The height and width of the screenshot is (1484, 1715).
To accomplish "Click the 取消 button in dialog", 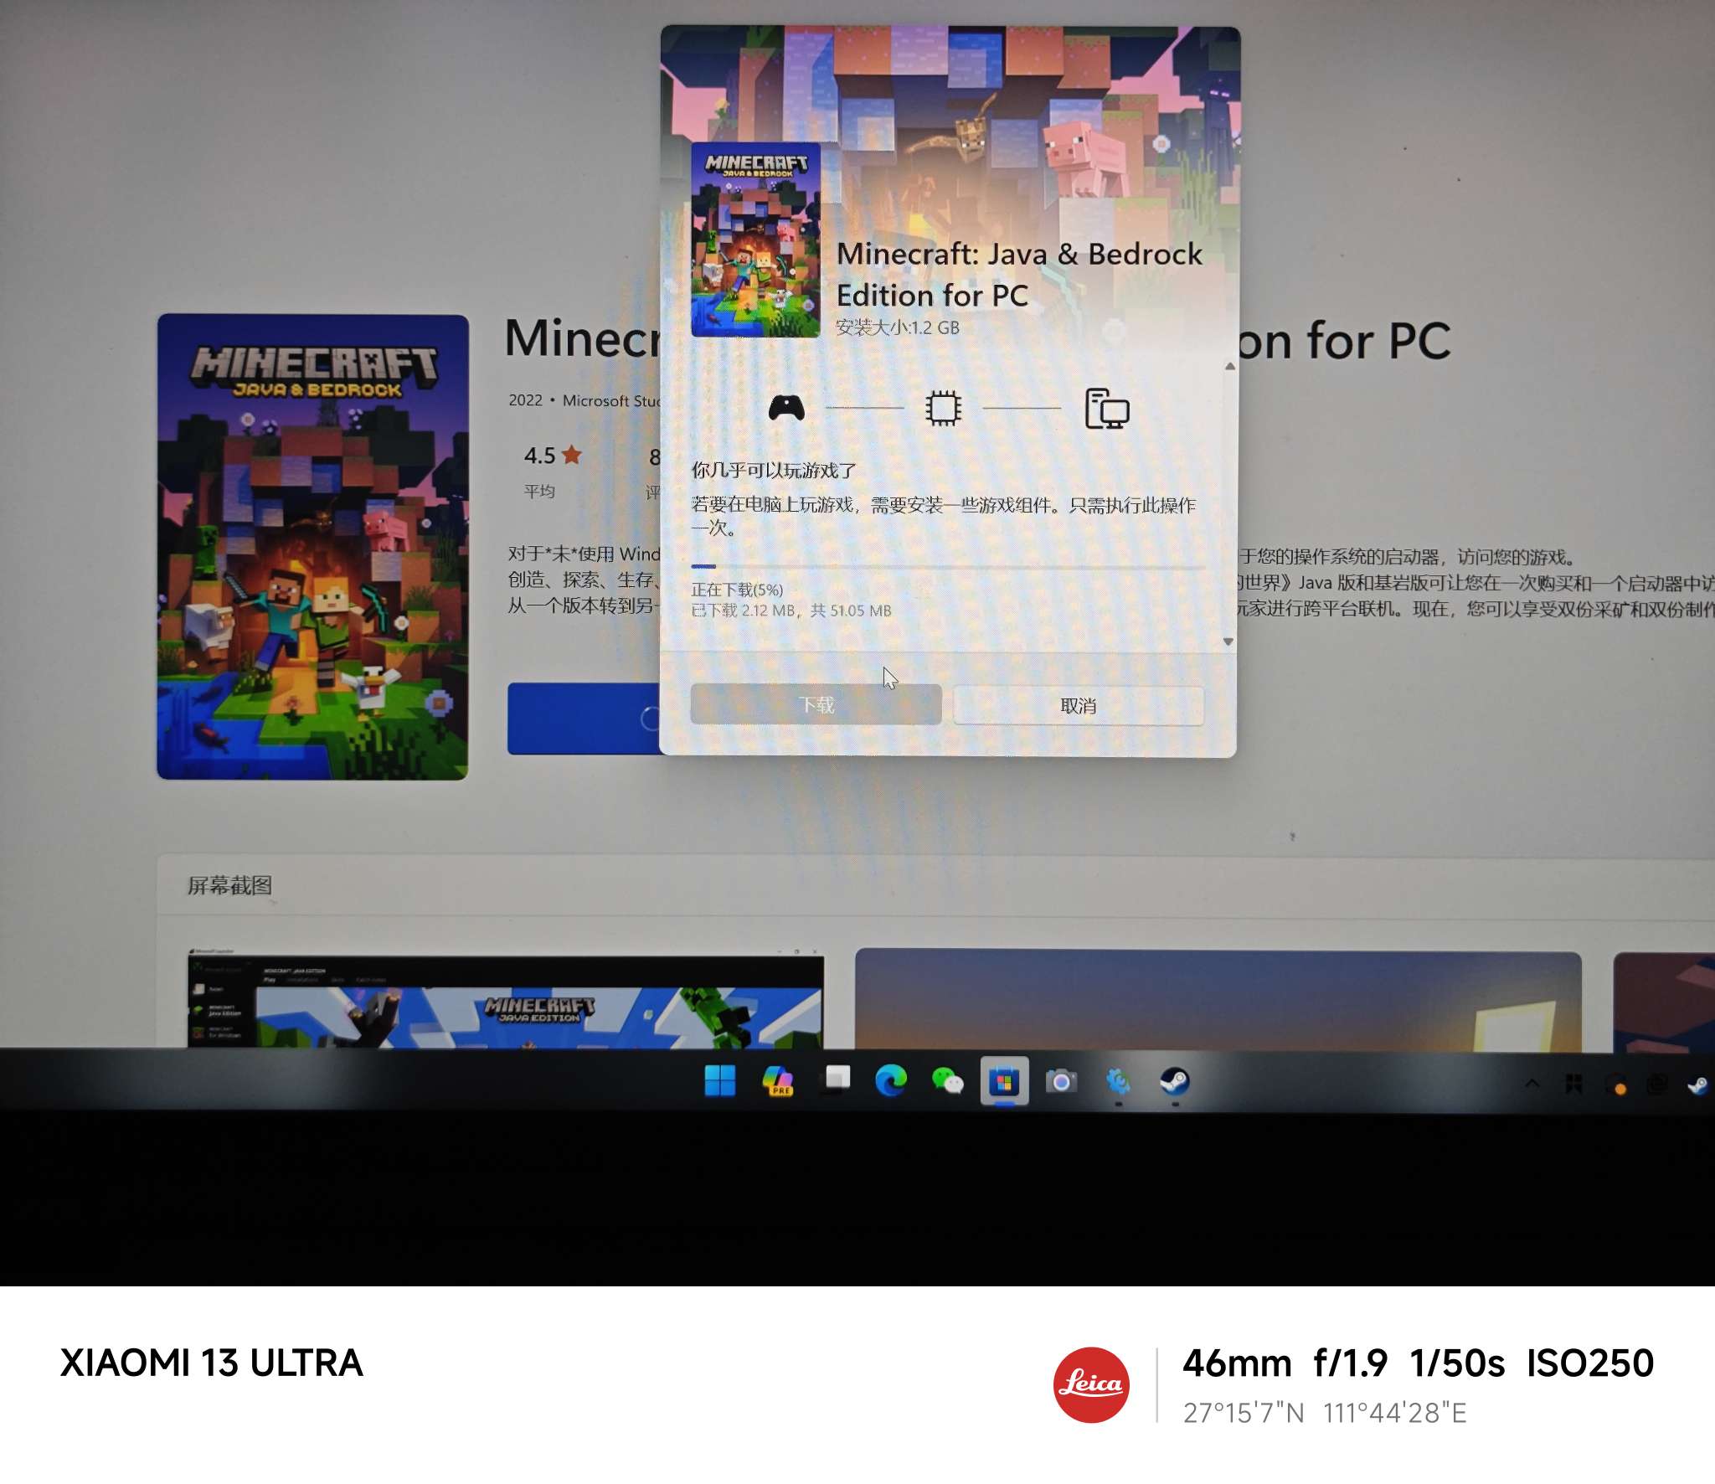I will [x=1079, y=706].
